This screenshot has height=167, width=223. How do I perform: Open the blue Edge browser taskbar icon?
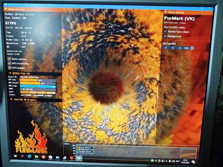pyautogui.click(x=29, y=157)
